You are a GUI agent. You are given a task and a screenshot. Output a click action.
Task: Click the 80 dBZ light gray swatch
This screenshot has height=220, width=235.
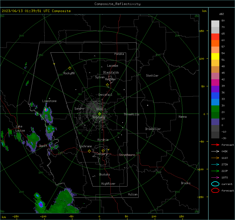click(x=215, y=24)
